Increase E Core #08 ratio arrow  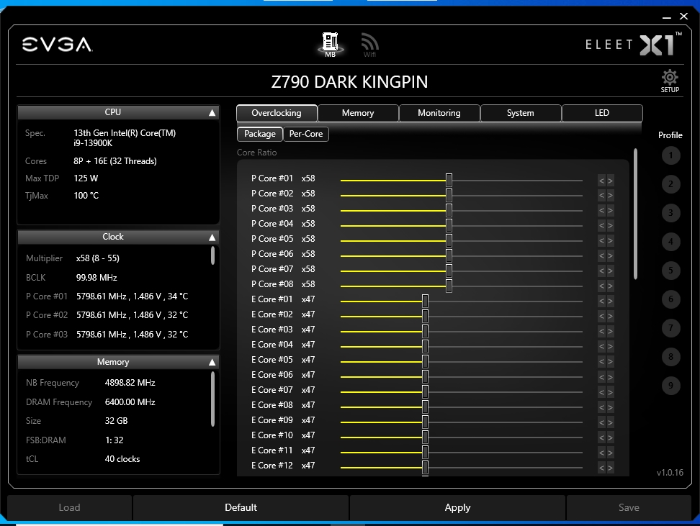pos(610,407)
